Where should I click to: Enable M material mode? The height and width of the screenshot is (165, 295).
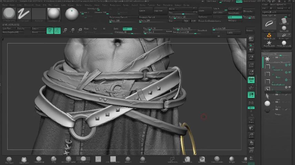pos(104,29)
